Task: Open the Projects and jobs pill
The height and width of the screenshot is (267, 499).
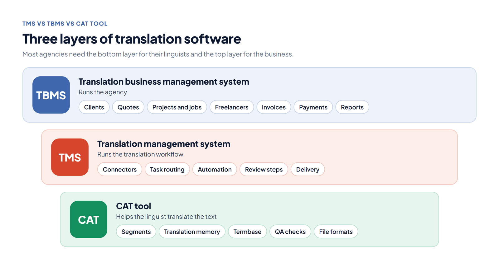Action: [x=177, y=107]
